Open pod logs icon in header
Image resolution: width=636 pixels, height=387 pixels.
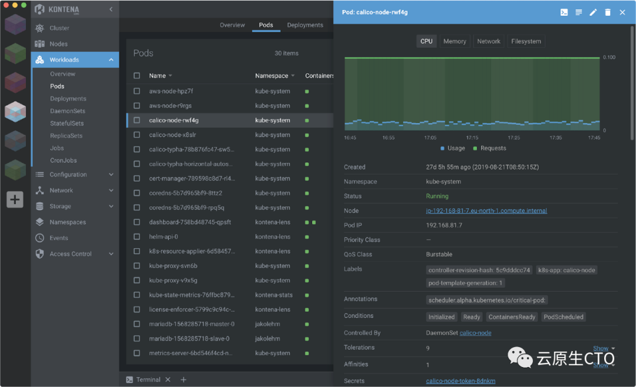click(579, 12)
